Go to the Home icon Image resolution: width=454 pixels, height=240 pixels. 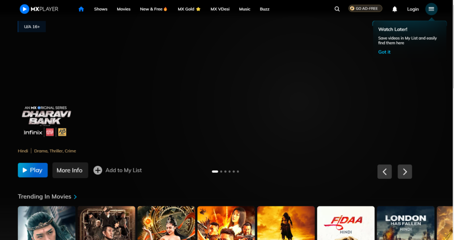(81, 9)
